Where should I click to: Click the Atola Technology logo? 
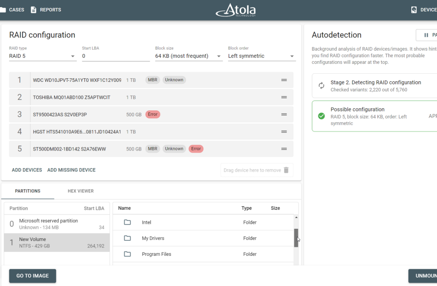236,11
